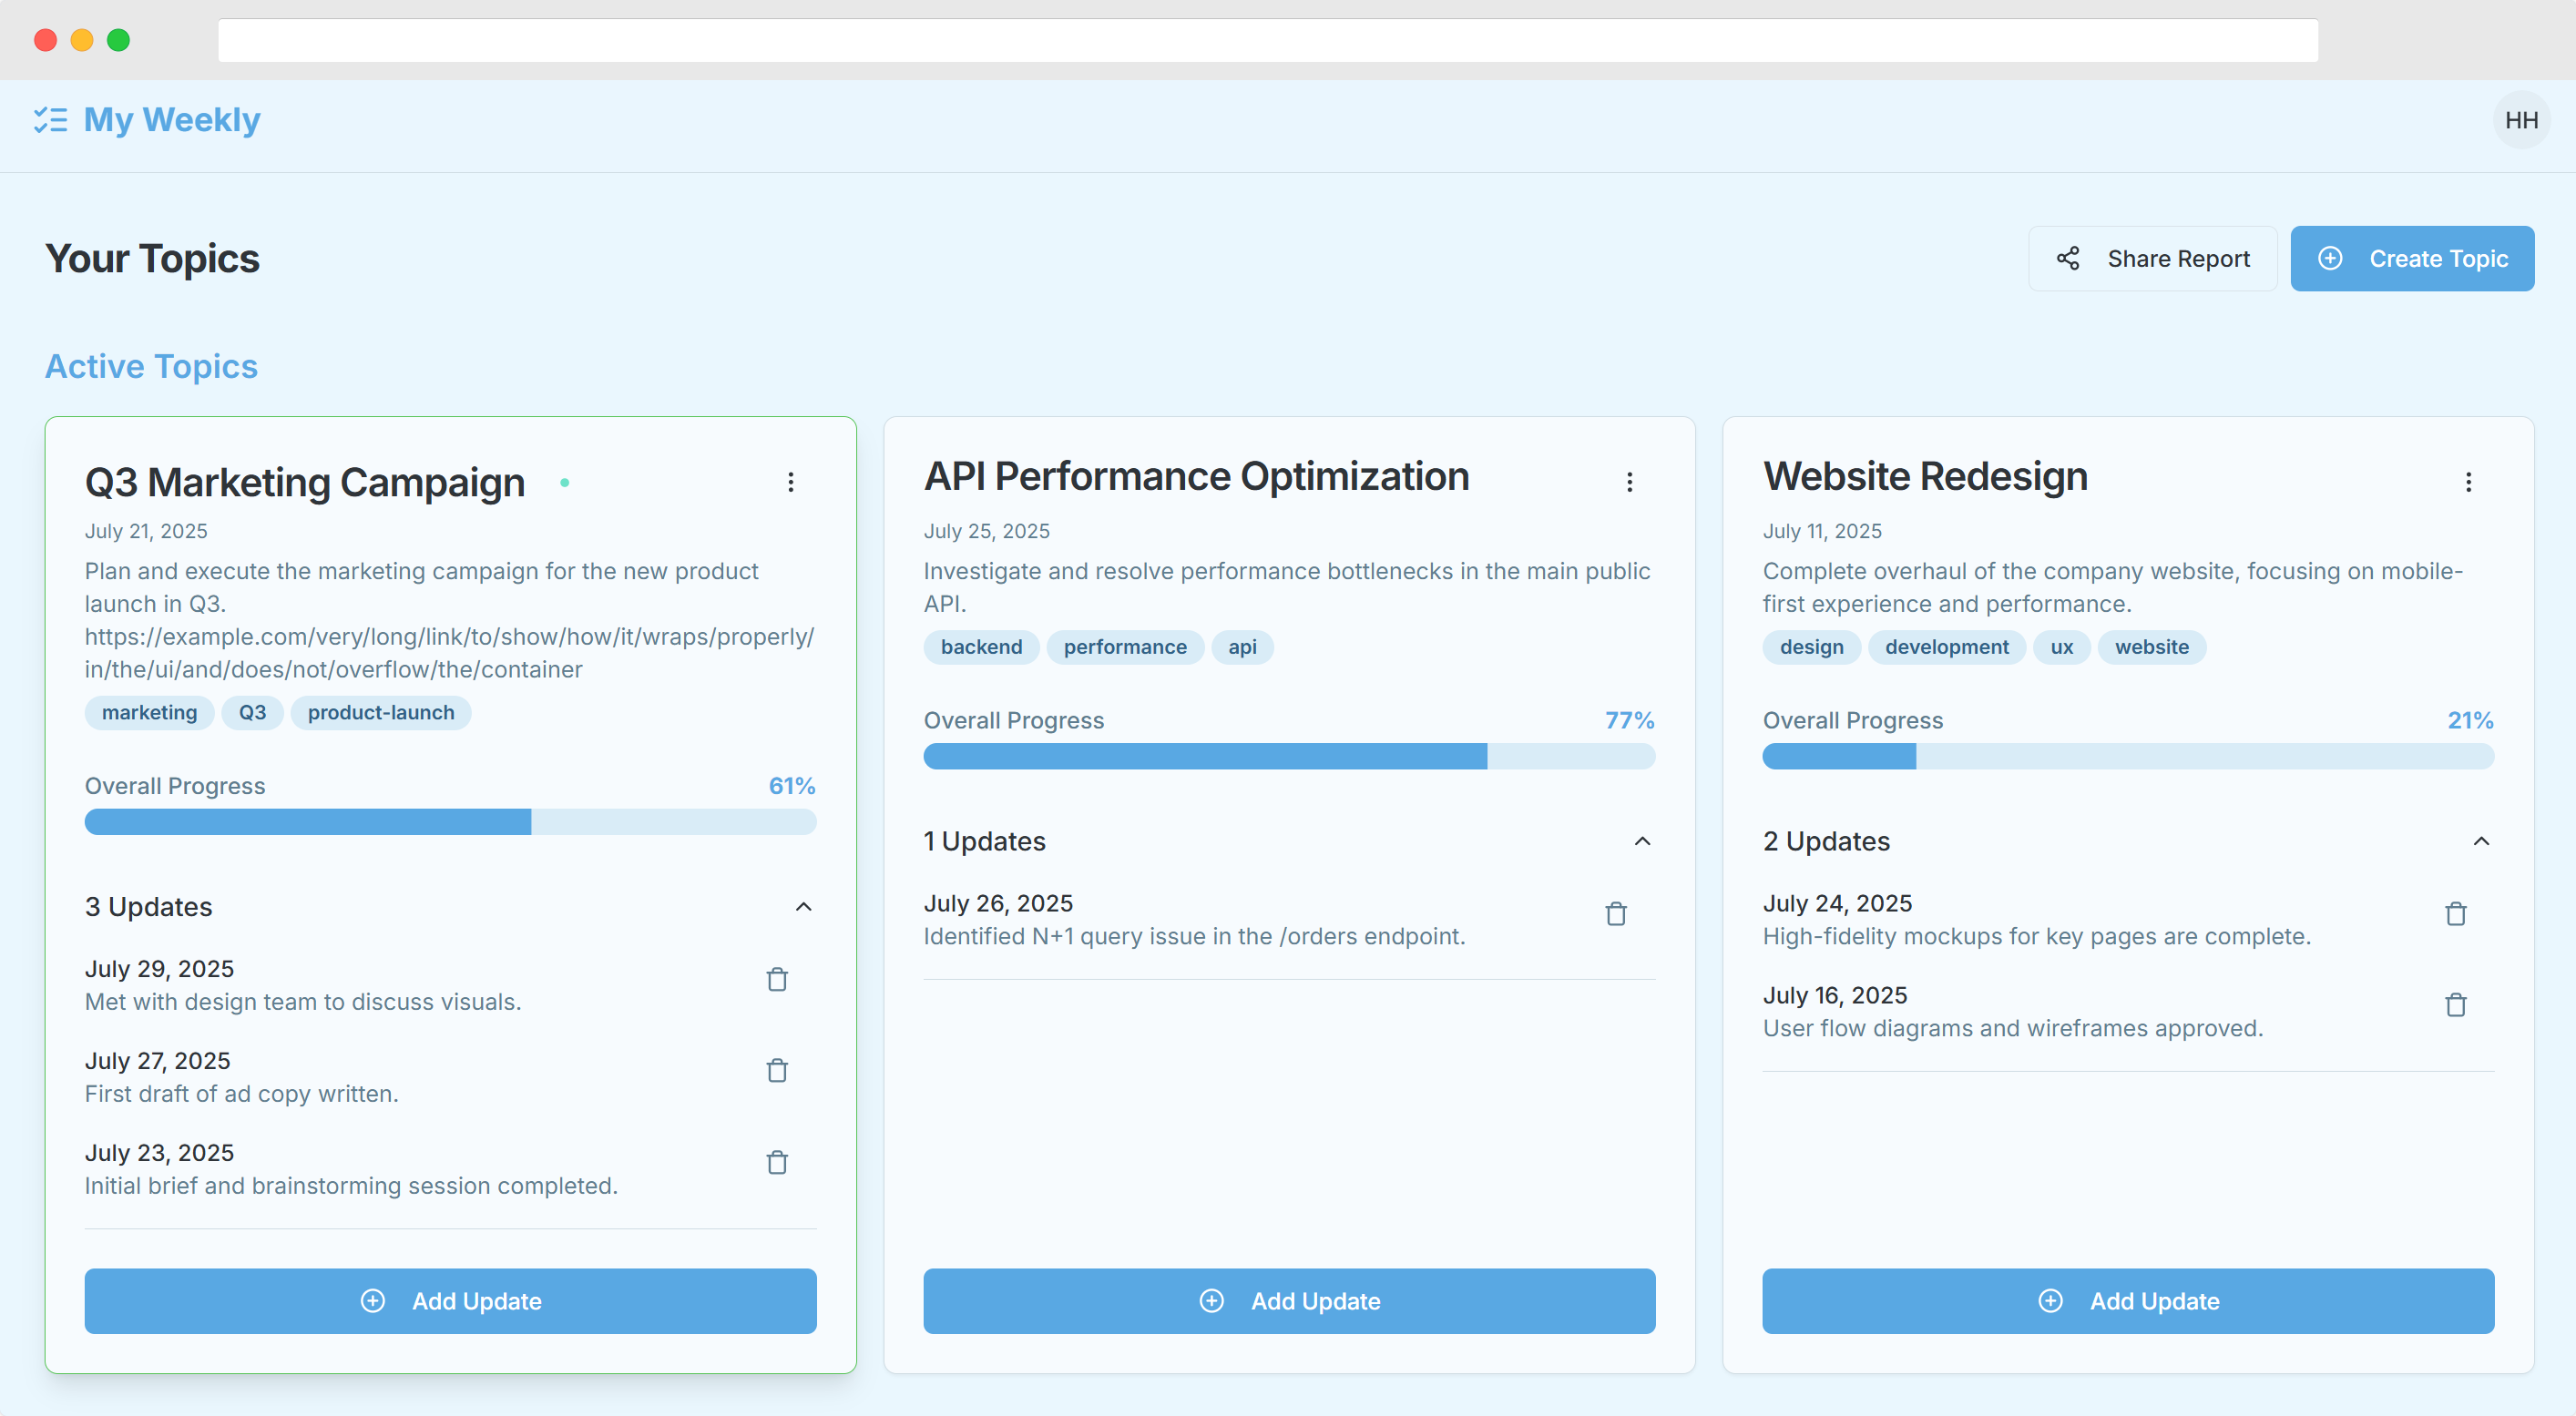This screenshot has height=1416, width=2576.
Task: Click the Website Redesign 21% progress bar
Action: (2127, 757)
